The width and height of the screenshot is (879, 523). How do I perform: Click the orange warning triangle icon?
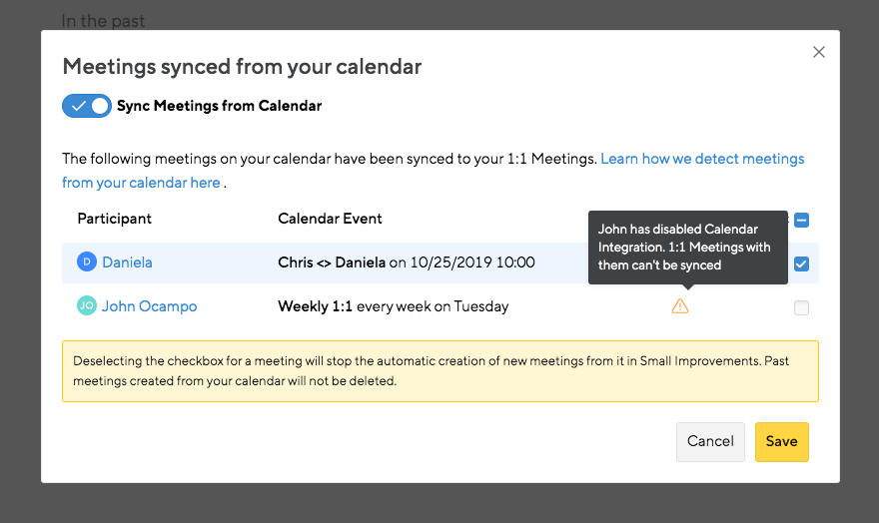680,306
